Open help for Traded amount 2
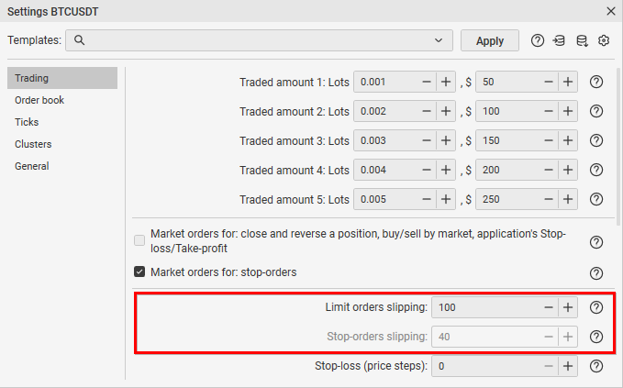Screen dimensions: 623x388 596,111
